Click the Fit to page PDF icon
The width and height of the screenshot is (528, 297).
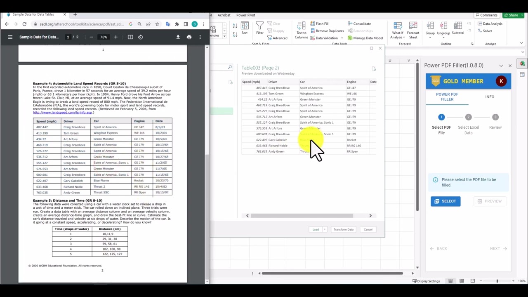pos(130,37)
